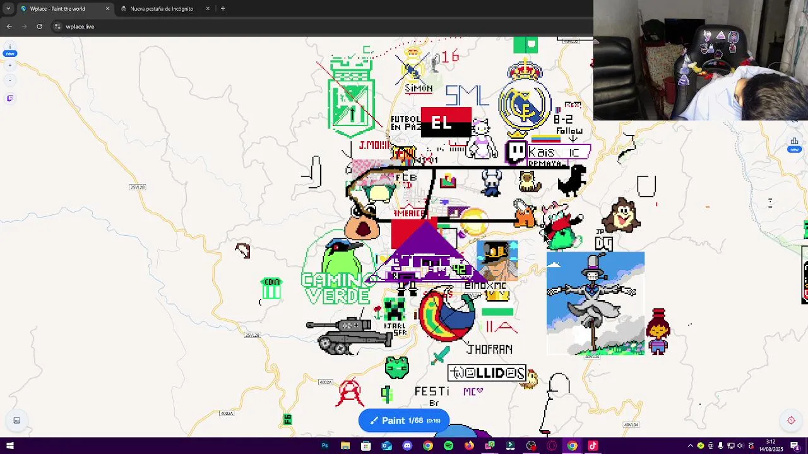This screenshot has width=808, height=454.
Task: Go back in browser history
Action: click(9, 26)
